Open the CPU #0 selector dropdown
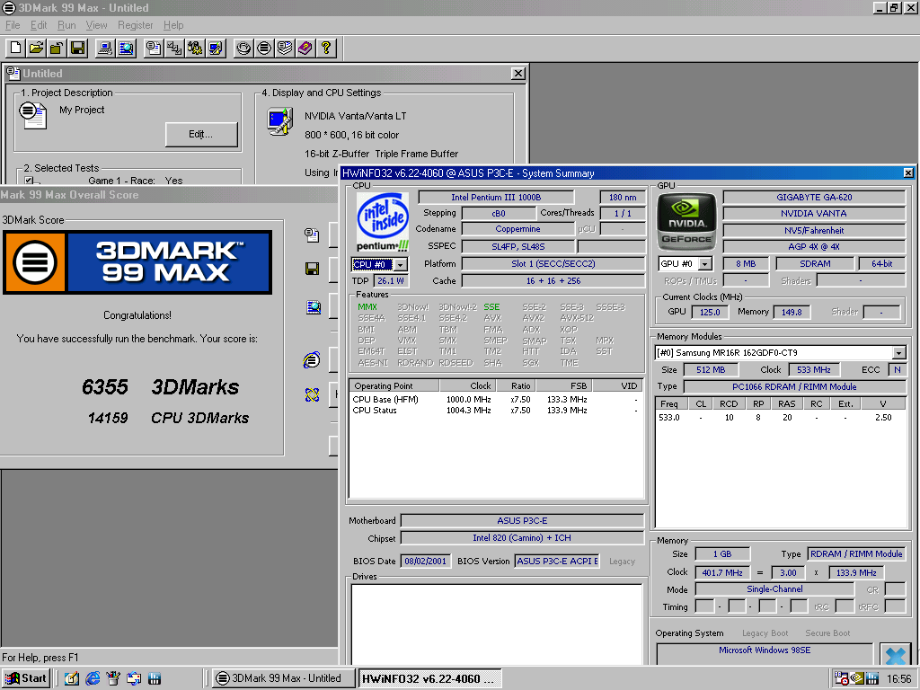Image resolution: width=920 pixels, height=690 pixels. [x=401, y=265]
